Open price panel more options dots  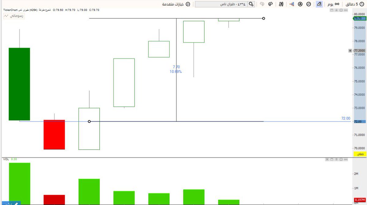tap(346, 10)
